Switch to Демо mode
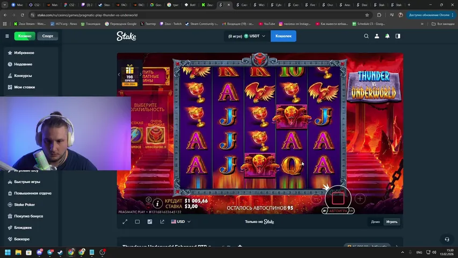Screen dimensions: 458x258 pyautogui.click(x=375, y=222)
